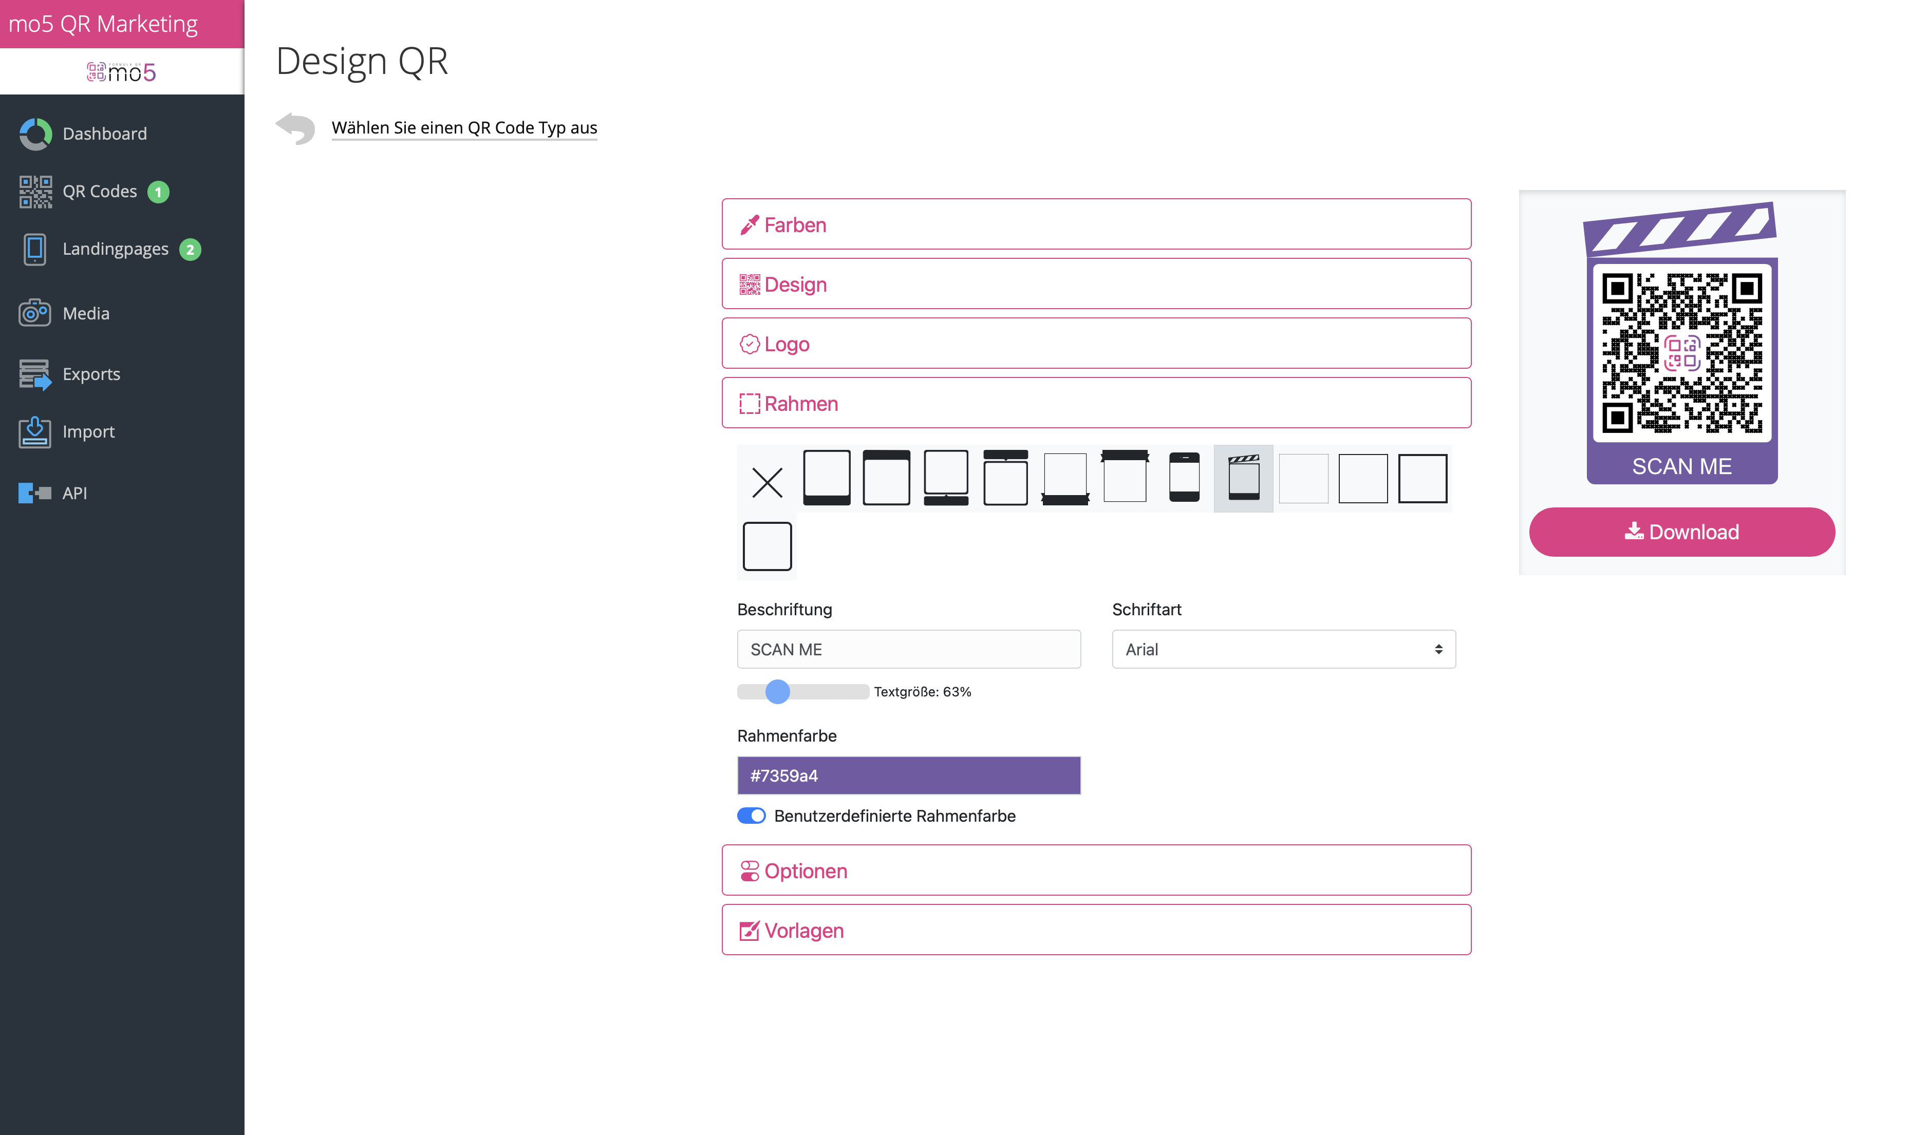Expand the Farben section

pos(1096,224)
